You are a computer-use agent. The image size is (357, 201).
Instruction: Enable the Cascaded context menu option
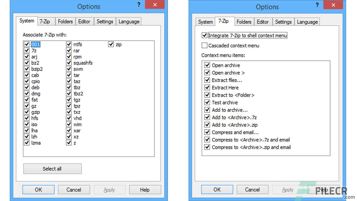click(204, 46)
